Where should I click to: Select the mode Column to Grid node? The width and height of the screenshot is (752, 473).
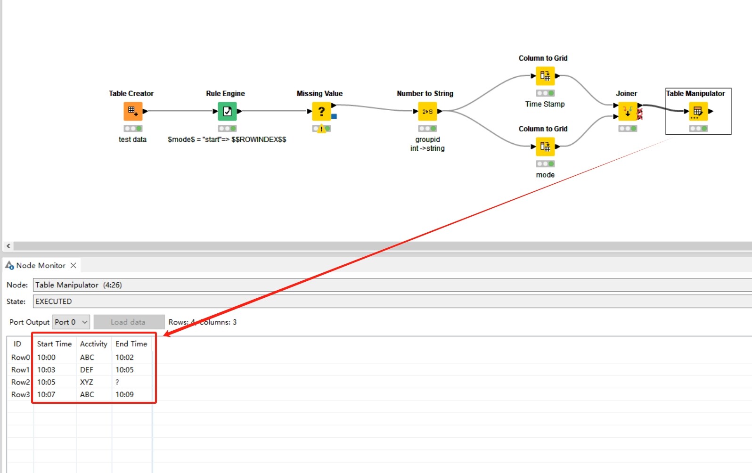coord(545,147)
